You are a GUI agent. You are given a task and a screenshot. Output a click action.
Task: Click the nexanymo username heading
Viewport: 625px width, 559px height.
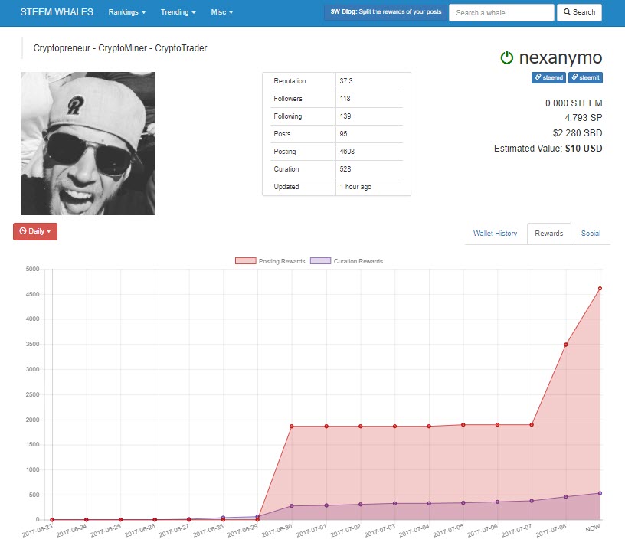(x=560, y=57)
